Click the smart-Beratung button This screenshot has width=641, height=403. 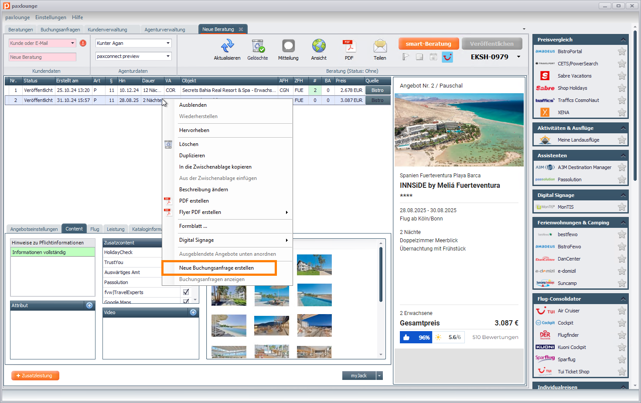tap(429, 44)
